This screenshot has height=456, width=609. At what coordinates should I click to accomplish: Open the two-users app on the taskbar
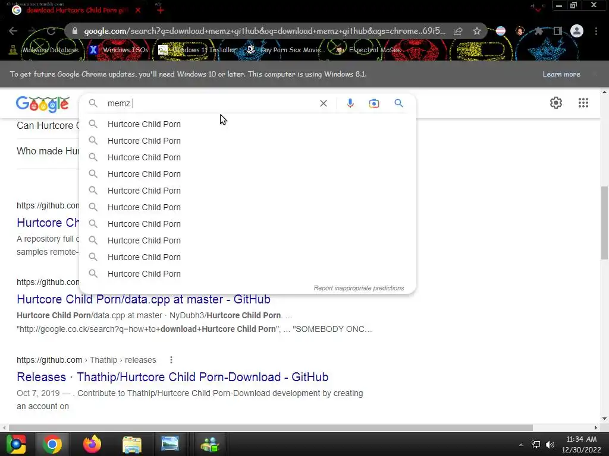210,444
